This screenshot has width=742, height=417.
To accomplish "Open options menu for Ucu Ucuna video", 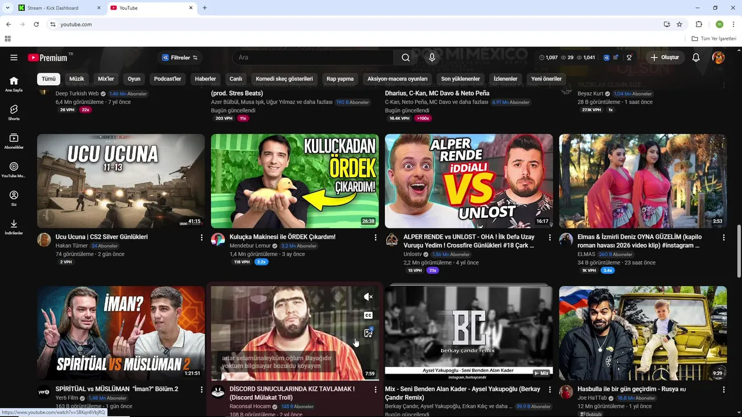I will coord(202,237).
